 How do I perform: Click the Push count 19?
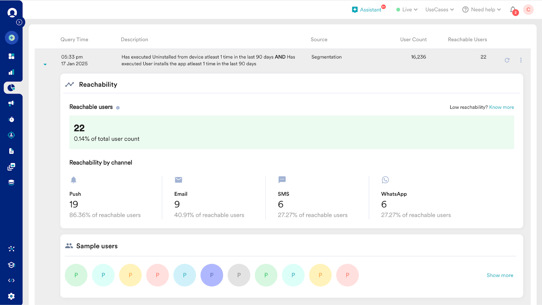[x=74, y=204]
